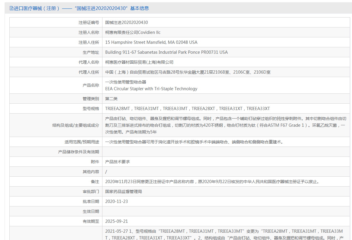
Task: Click the 结构及组成/主要组成成分 row label
Action: pos(76,125)
